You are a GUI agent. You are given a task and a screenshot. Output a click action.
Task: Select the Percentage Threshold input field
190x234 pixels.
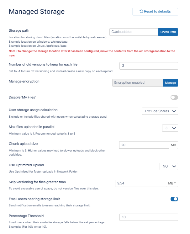click(x=149, y=217)
